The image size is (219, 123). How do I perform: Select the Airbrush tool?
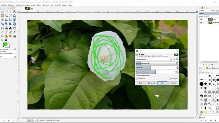pos(14,32)
